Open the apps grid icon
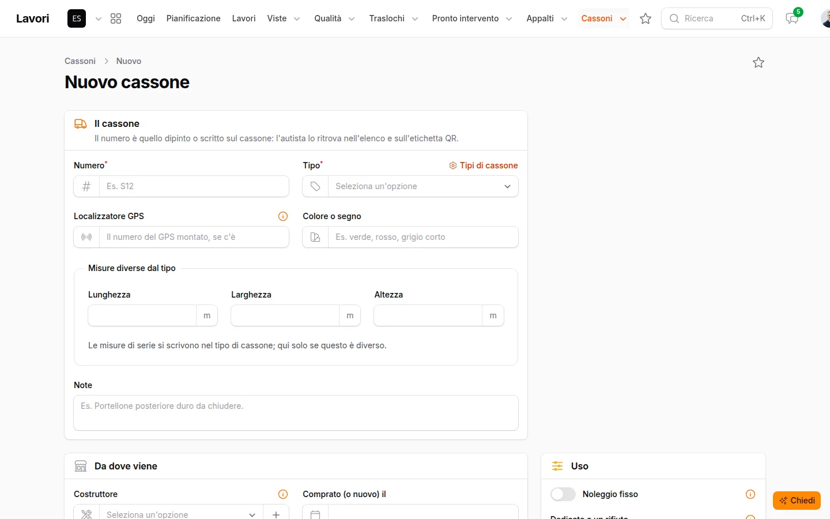Image resolution: width=830 pixels, height=519 pixels. point(116,18)
